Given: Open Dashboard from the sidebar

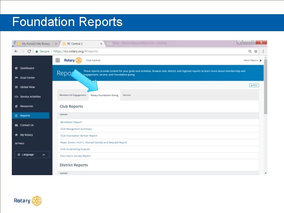Looking at the screenshot, I should 27,68.
